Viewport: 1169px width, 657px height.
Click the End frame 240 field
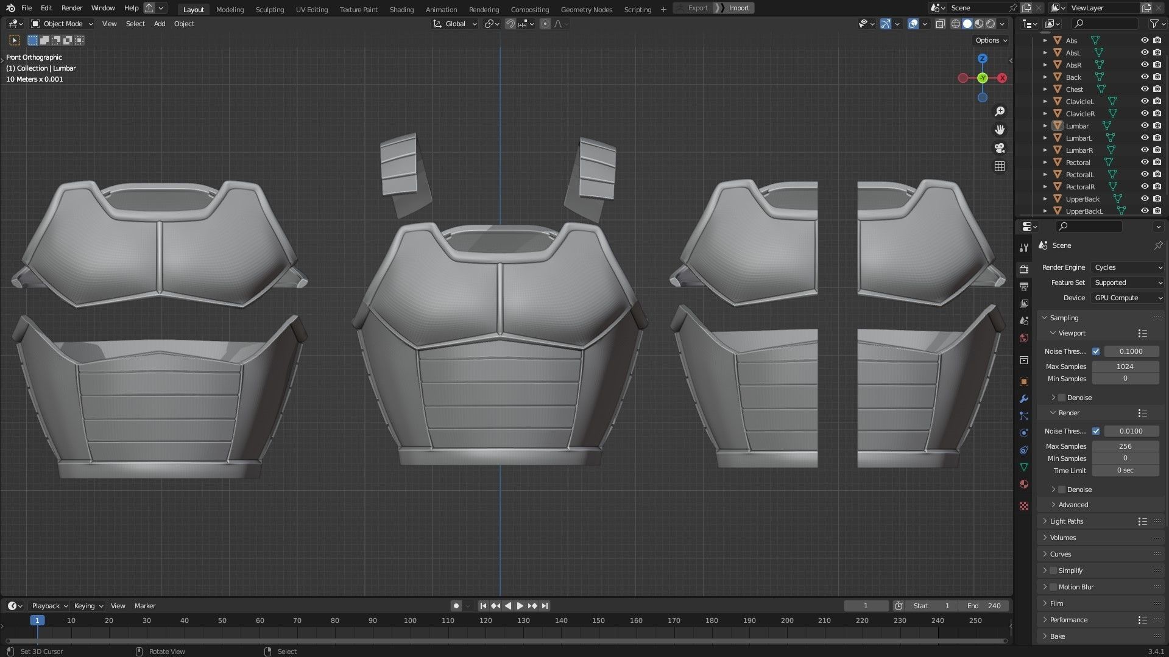pos(984,606)
